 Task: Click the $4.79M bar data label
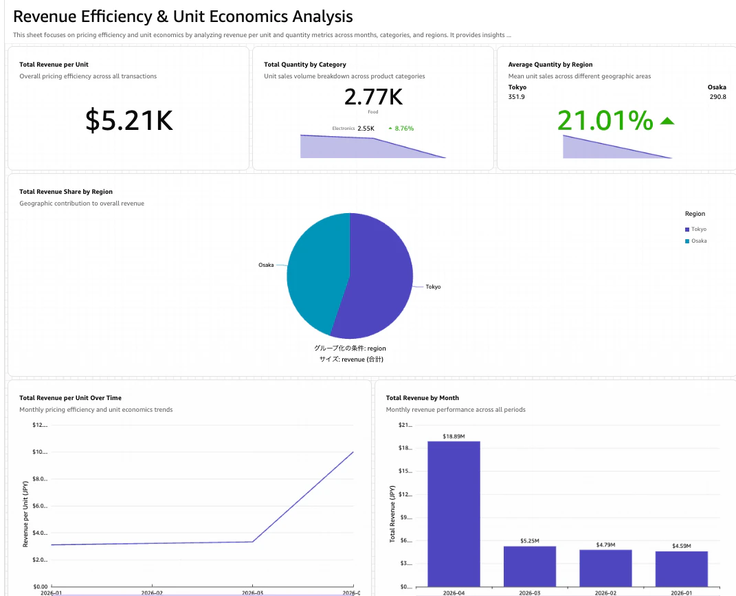coord(605,545)
